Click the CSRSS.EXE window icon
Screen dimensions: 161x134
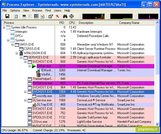click(x=21, y=49)
